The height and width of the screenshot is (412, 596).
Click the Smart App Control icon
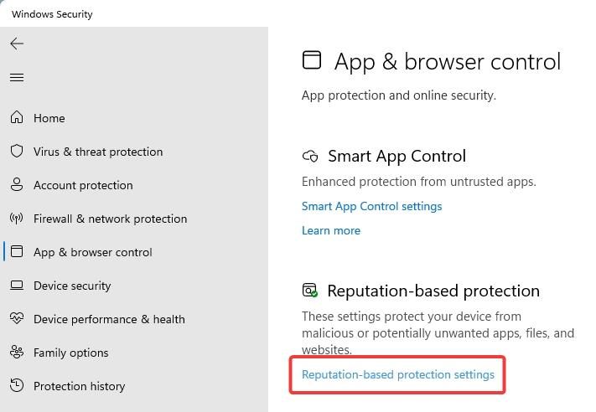(310, 157)
